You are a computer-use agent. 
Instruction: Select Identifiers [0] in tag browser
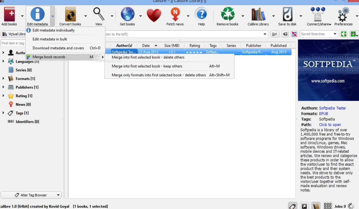(x=23, y=121)
